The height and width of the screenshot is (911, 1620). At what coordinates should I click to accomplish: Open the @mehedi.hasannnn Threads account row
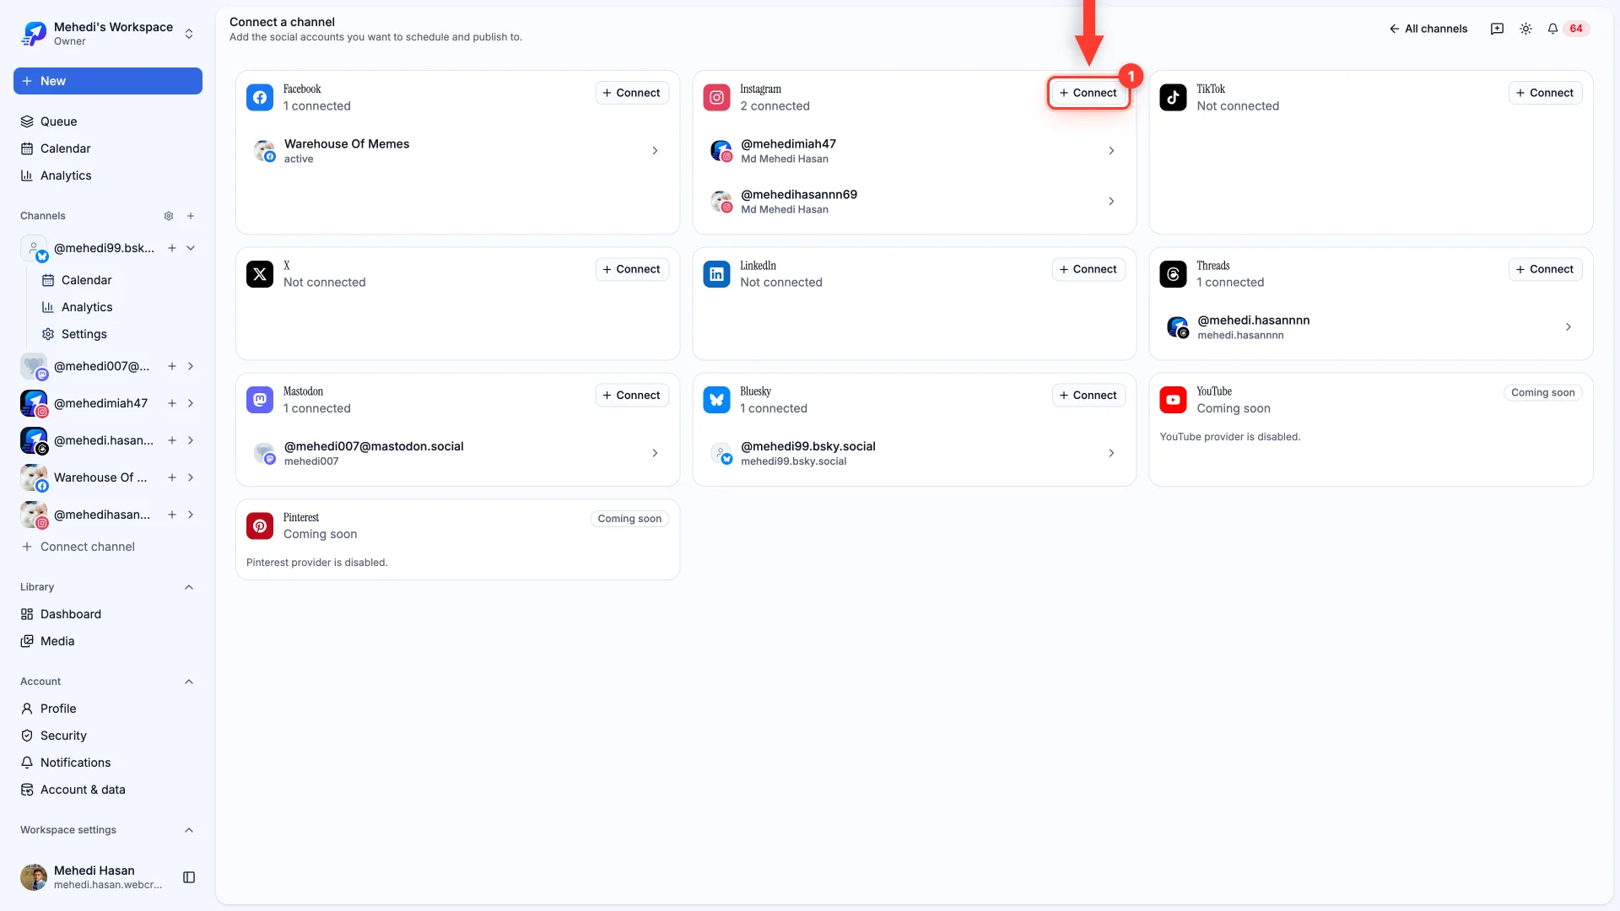click(x=1370, y=327)
